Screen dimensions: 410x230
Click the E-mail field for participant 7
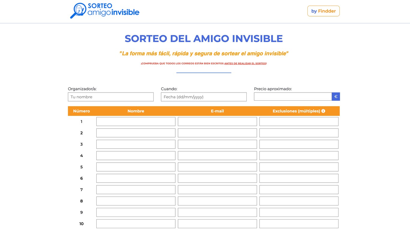[x=217, y=189]
